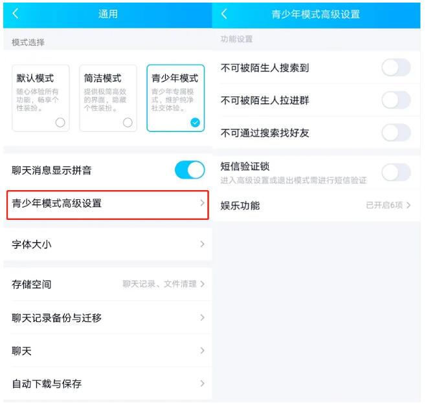Tap the 默认模式 card title
The height and width of the screenshot is (410, 426).
[x=35, y=78]
